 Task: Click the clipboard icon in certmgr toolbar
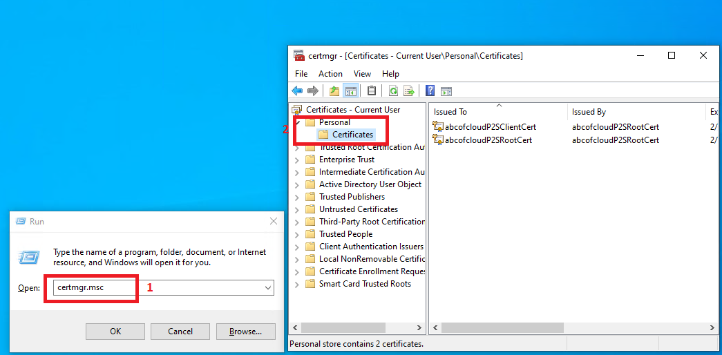pos(372,90)
